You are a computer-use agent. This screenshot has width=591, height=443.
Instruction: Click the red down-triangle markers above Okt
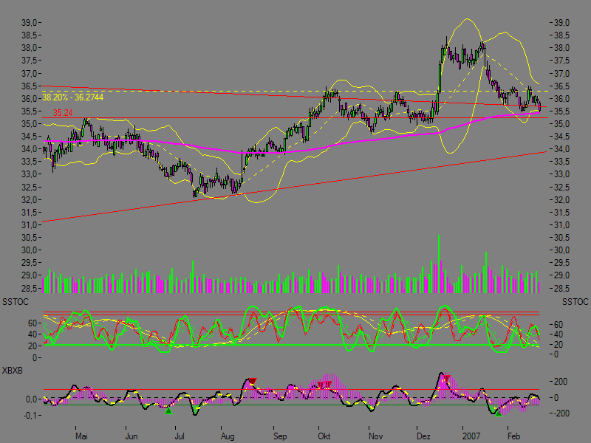coord(324,384)
